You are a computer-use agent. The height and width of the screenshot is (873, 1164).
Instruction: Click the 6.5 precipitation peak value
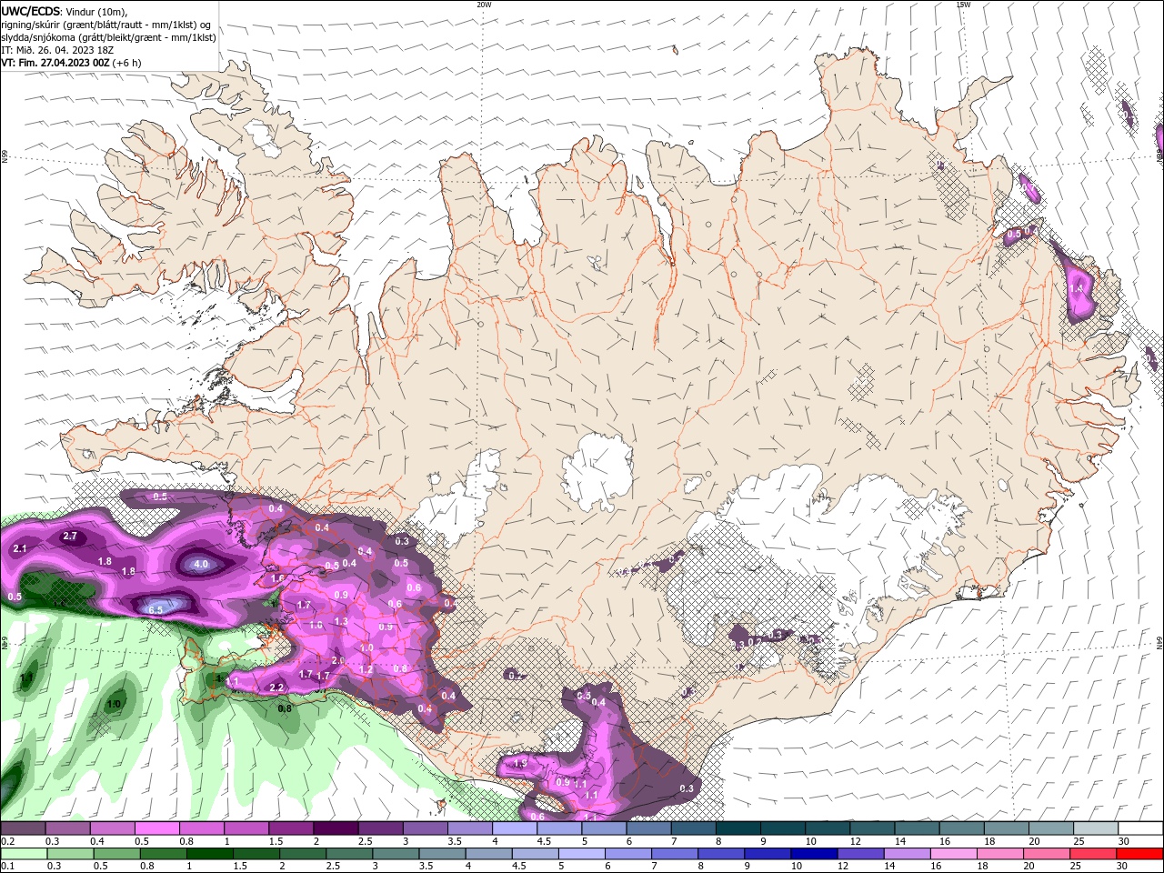155,609
